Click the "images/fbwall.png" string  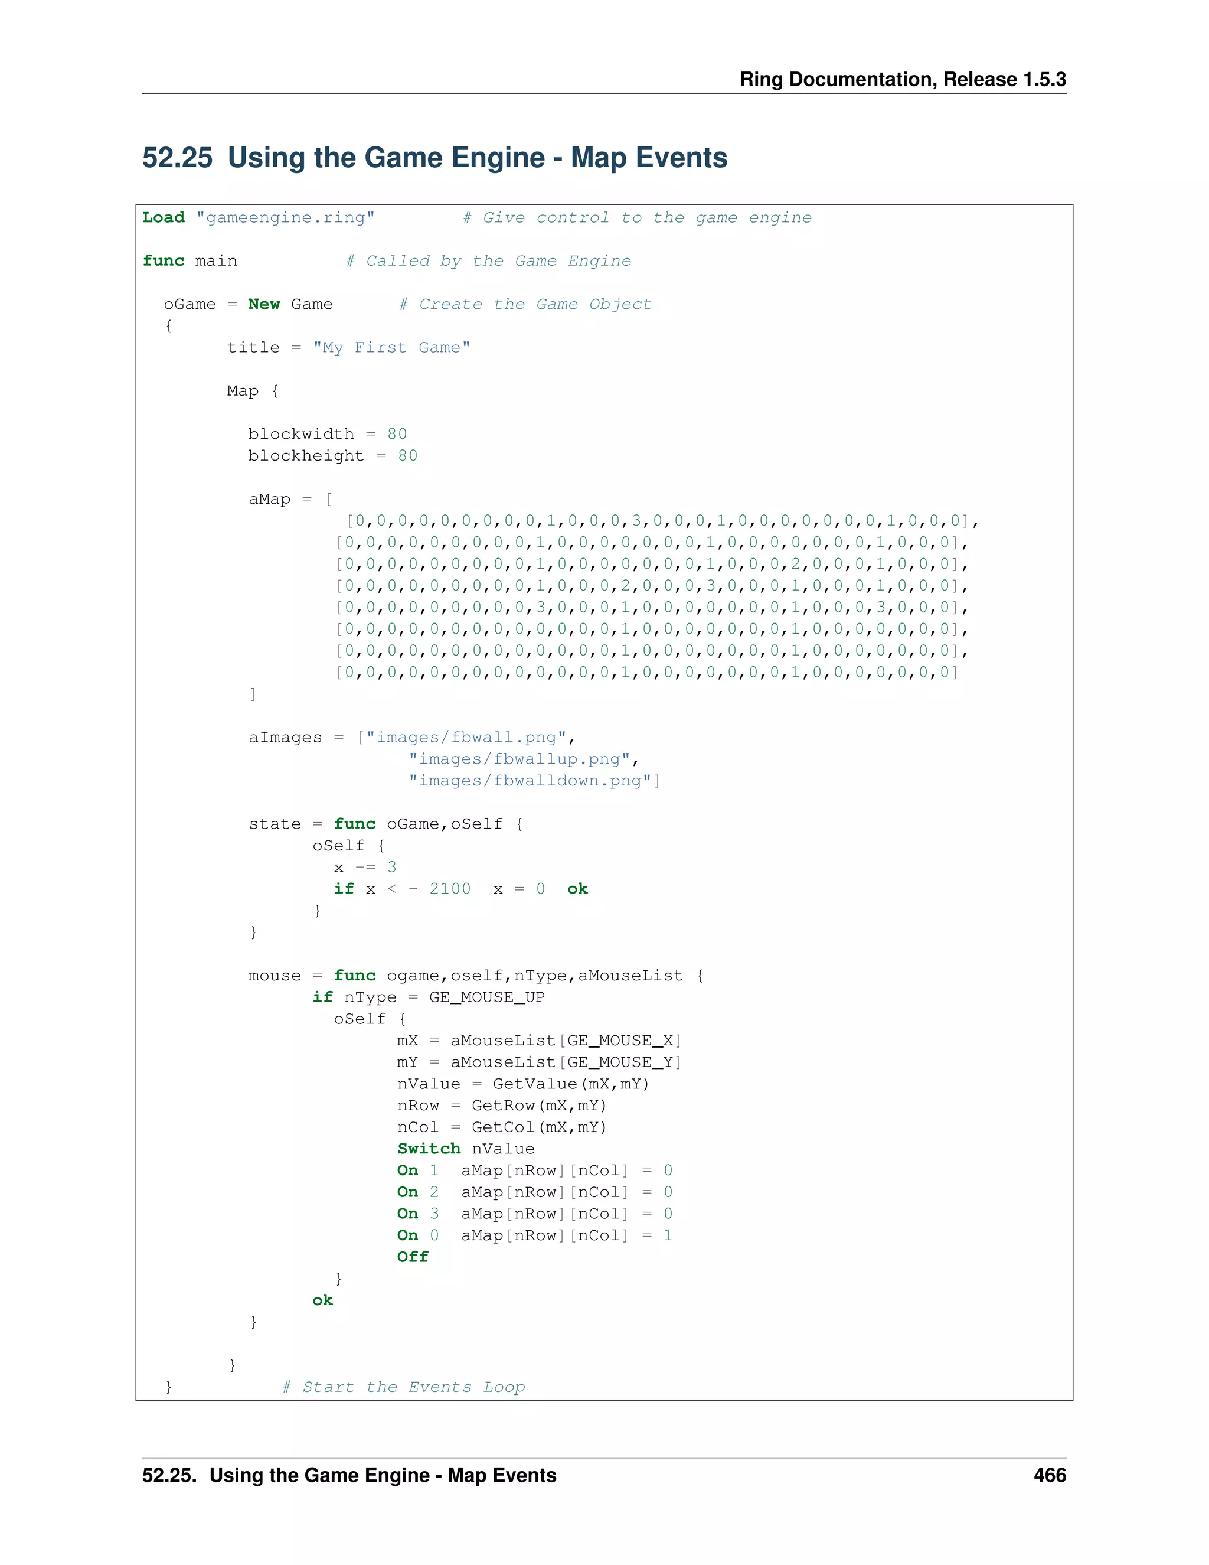[x=466, y=738]
